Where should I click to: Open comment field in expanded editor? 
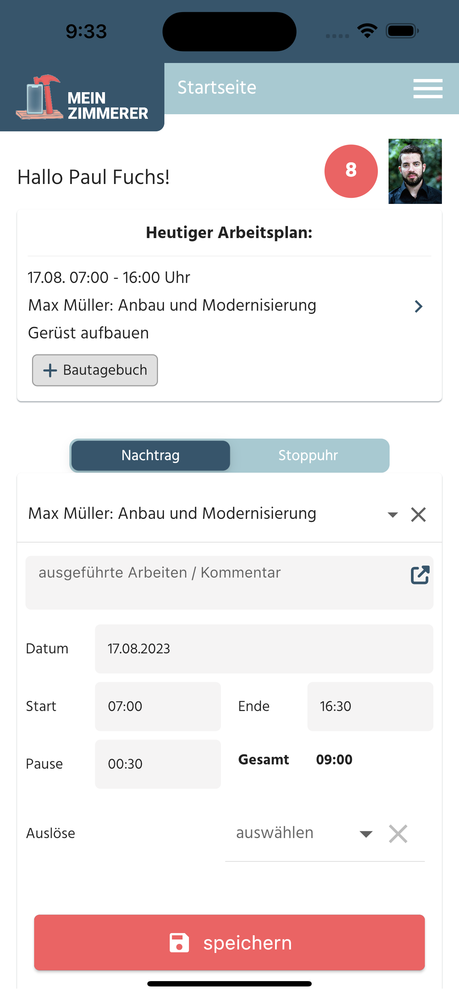point(420,575)
